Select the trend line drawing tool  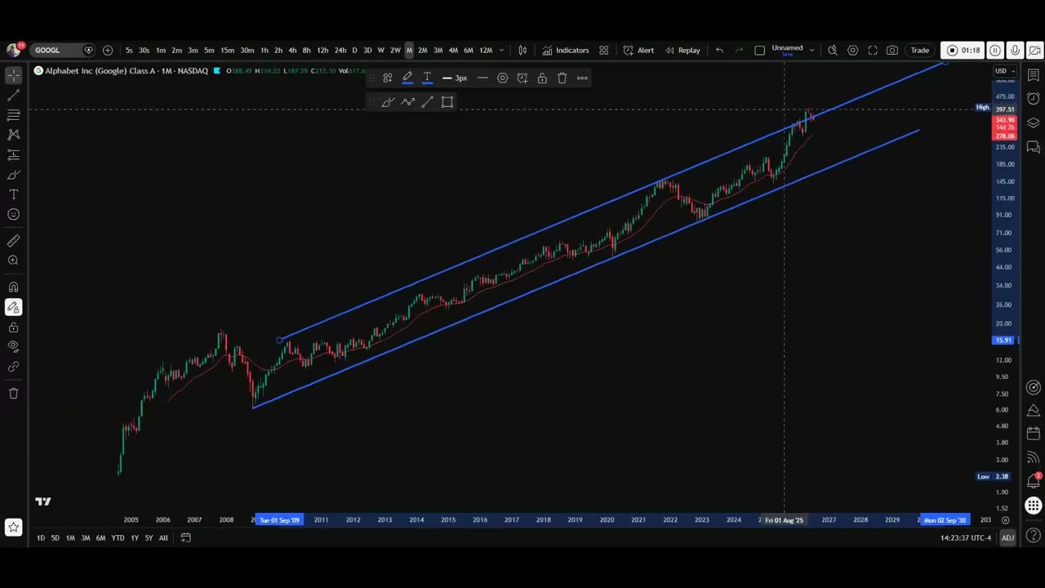coord(13,95)
